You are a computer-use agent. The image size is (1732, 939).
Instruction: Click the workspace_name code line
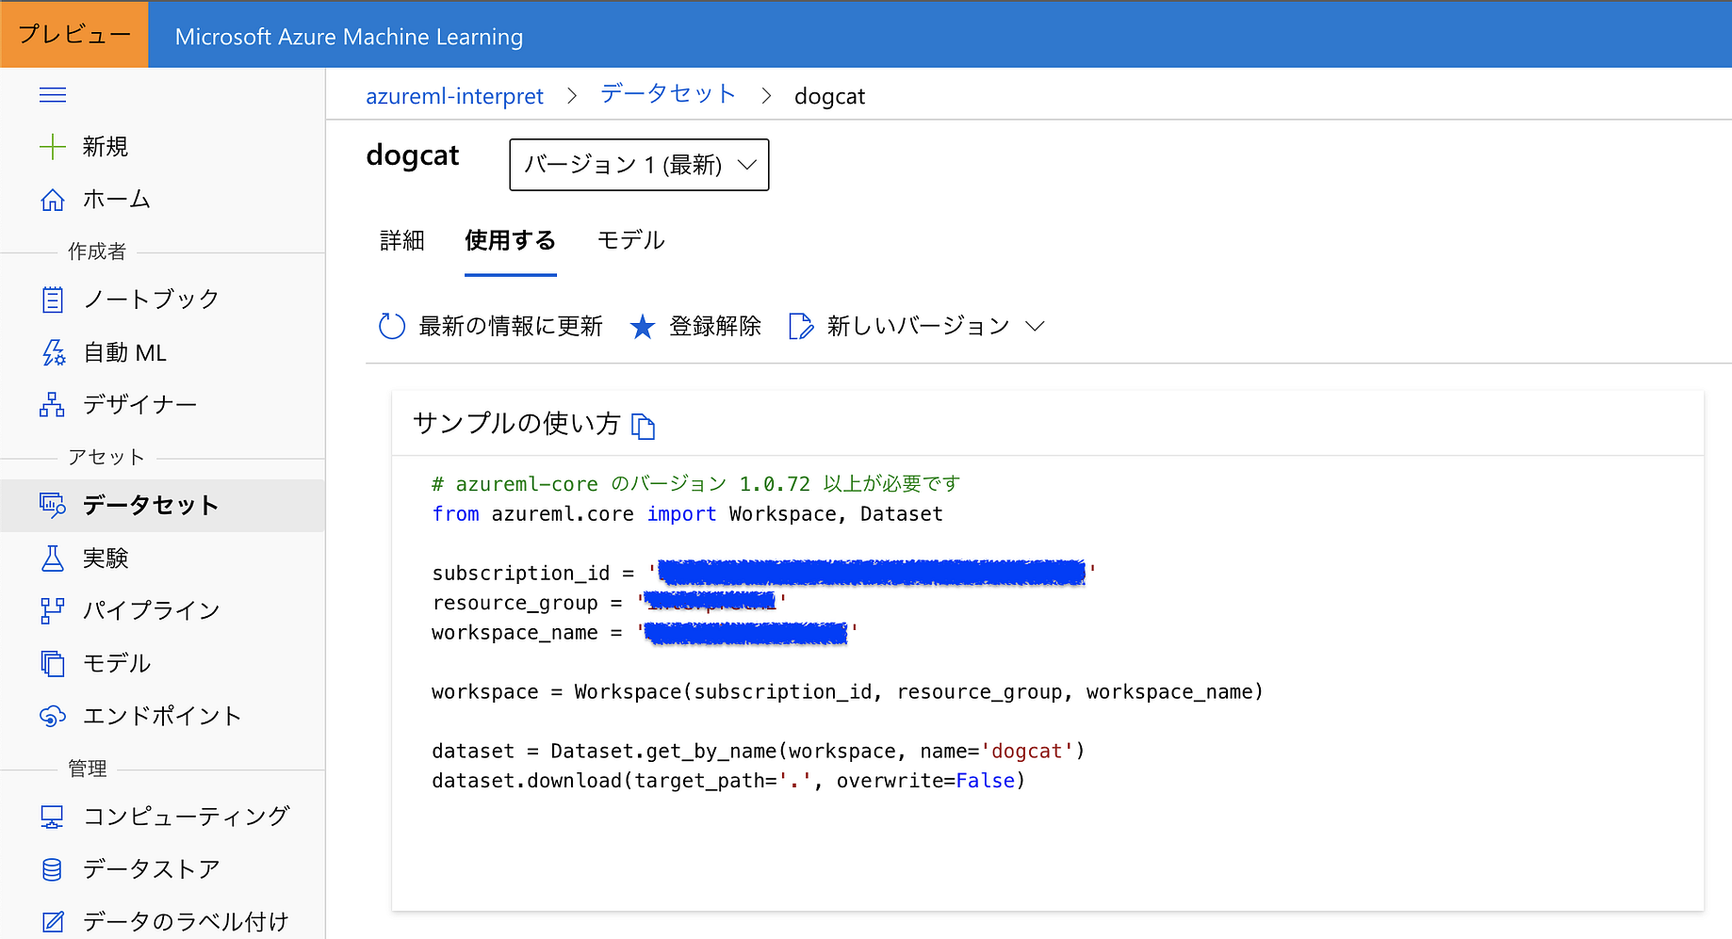pos(645,632)
